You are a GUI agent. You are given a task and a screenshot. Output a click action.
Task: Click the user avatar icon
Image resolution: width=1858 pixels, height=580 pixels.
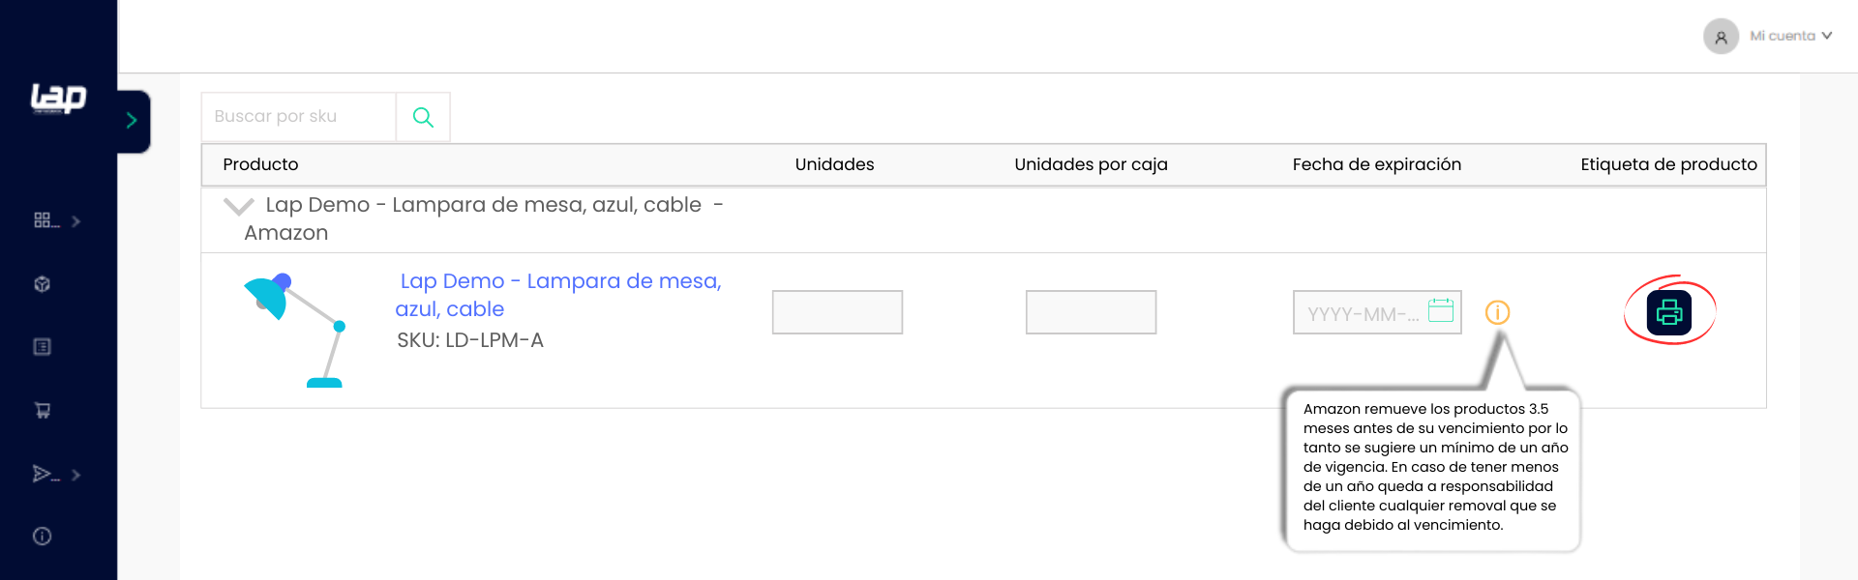click(1721, 37)
